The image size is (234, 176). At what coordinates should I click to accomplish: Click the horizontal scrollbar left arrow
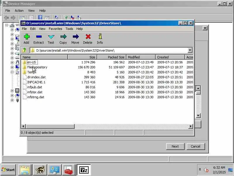tap(23, 126)
